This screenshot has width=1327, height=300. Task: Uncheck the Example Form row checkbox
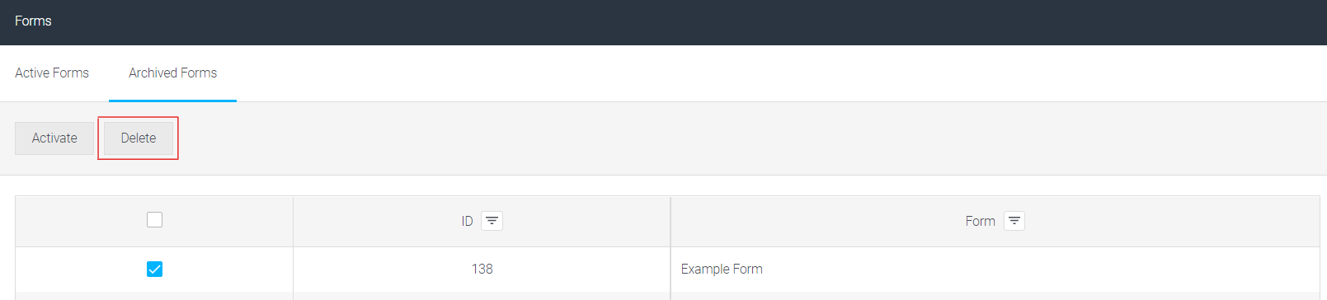(154, 269)
